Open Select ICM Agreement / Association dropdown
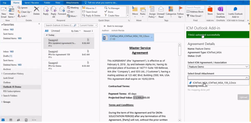This screenshot has width=251, height=123. point(218,67)
